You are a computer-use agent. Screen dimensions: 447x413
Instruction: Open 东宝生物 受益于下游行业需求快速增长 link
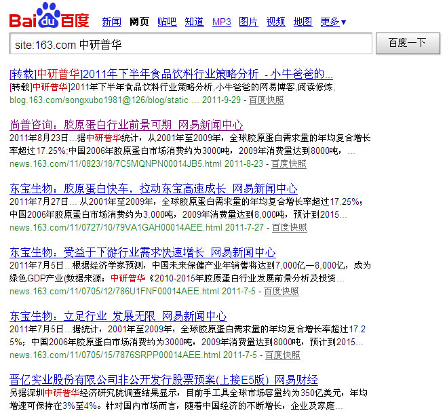(x=142, y=252)
